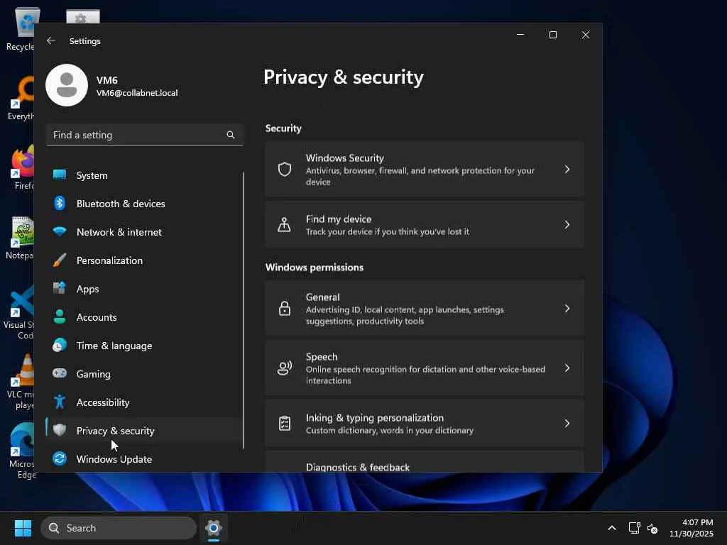Image resolution: width=727 pixels, height=545 pixels.
Task: Show hidden tray icons chevron
Action: pyautogui.click(x=612, y=528)
